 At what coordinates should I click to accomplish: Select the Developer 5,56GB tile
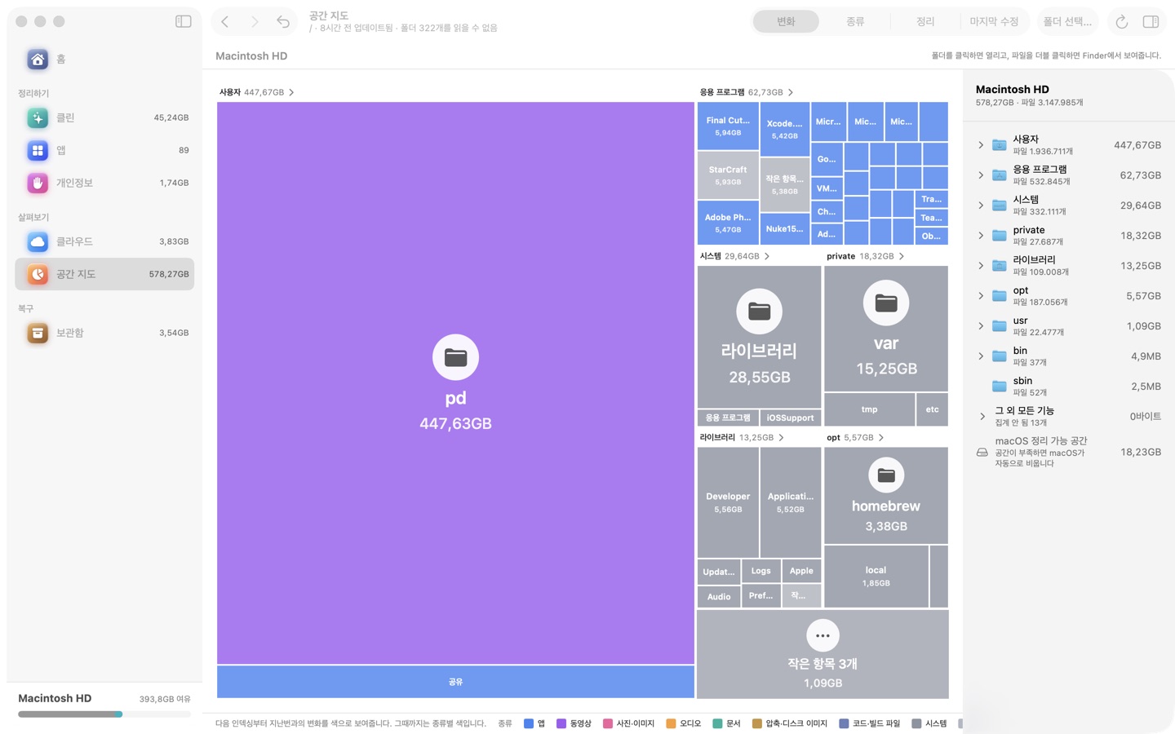click(728, 502)
